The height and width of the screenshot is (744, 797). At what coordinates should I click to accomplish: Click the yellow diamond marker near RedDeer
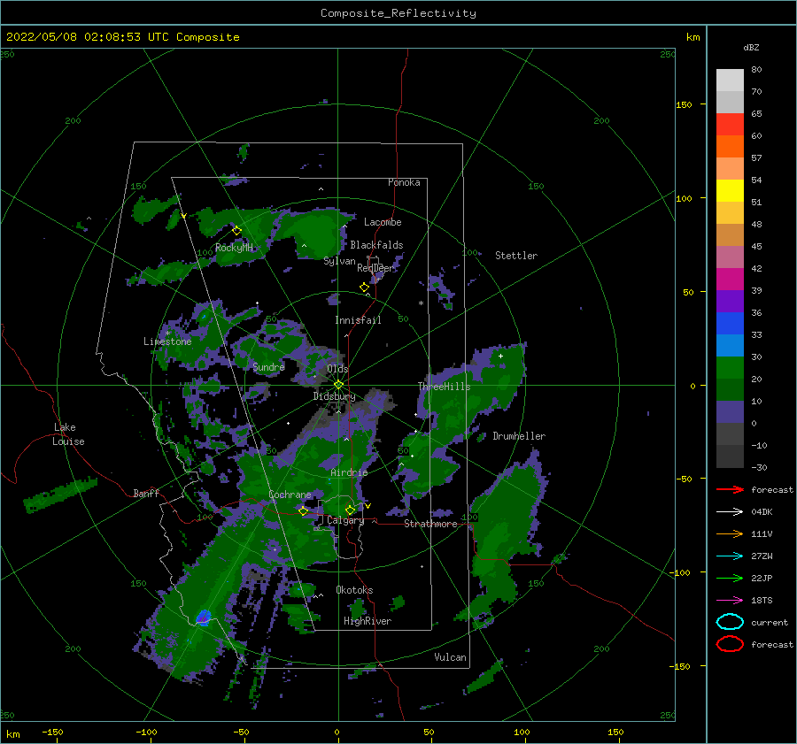tap(365, 288)
